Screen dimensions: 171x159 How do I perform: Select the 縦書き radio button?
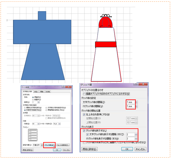tap(33, 100)
